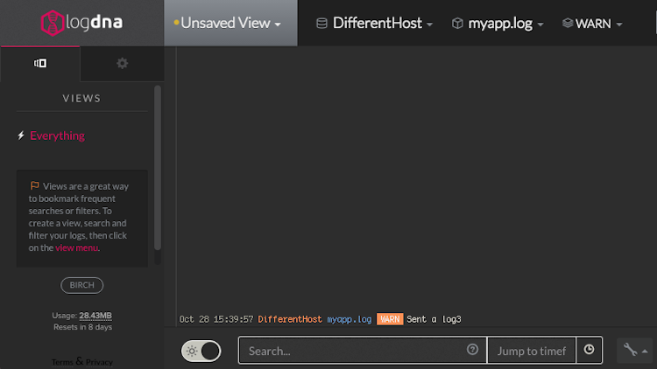The height and width of the screenshot is (369, 657).
Task: Click the Search input field
Action: [x=355, y=351]
